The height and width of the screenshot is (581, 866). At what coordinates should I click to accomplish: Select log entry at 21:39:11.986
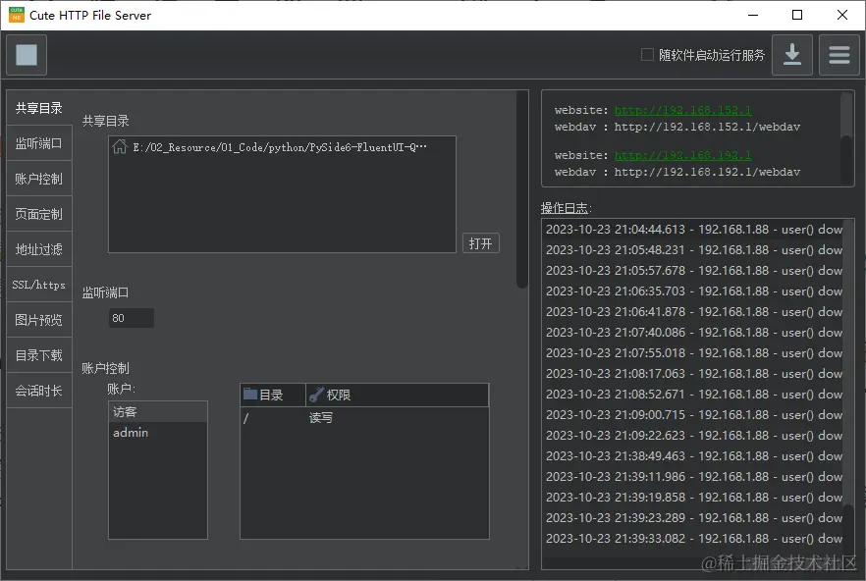coord(693,477)
